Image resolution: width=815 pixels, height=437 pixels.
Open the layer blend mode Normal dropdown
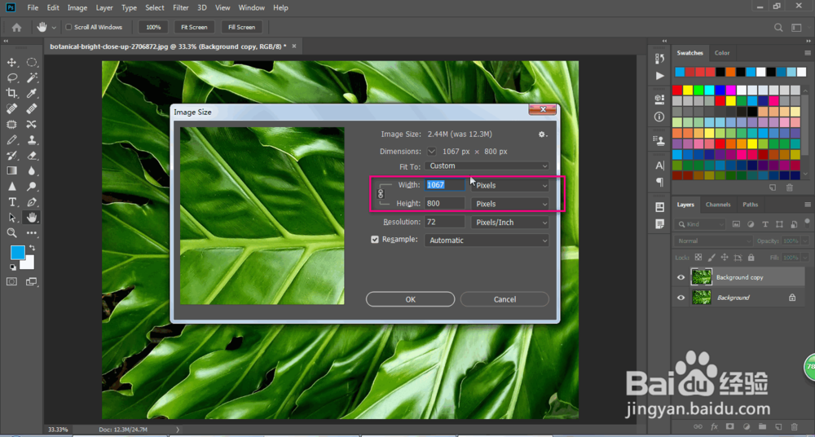(x=713, y=241)
